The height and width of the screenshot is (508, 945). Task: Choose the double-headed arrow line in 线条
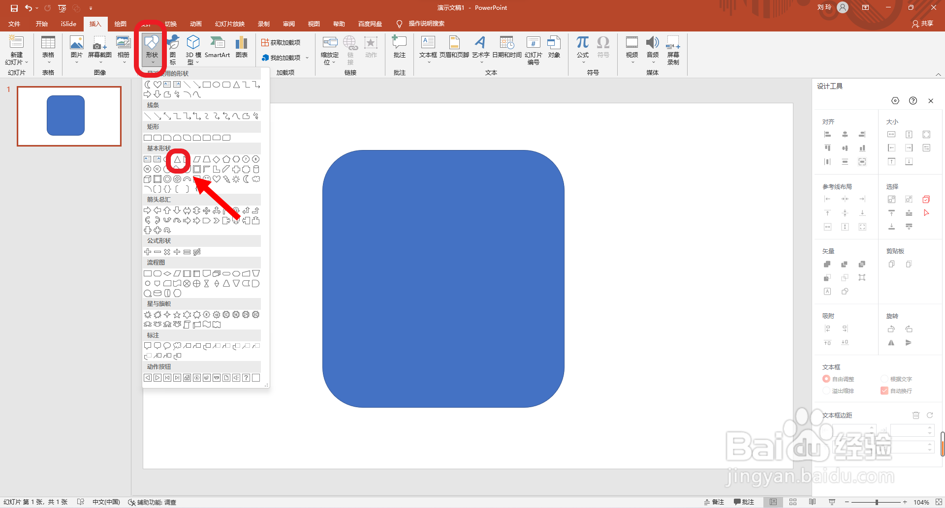[x=167, y=116]
